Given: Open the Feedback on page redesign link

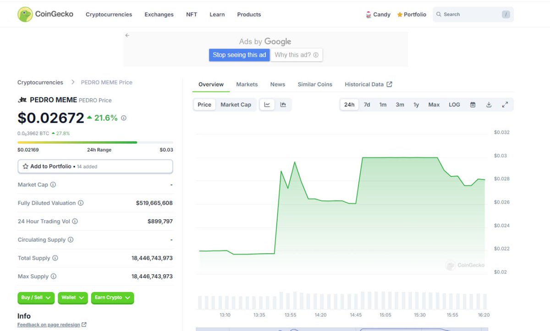Looking at the screenshot, I should pos(49,324).
